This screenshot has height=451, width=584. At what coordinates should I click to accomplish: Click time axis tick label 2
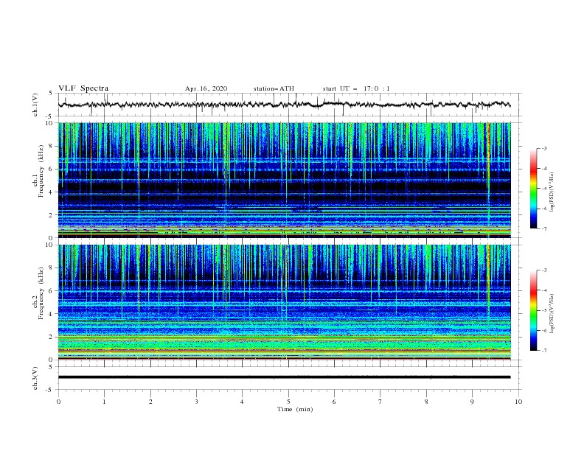(150, 402)
